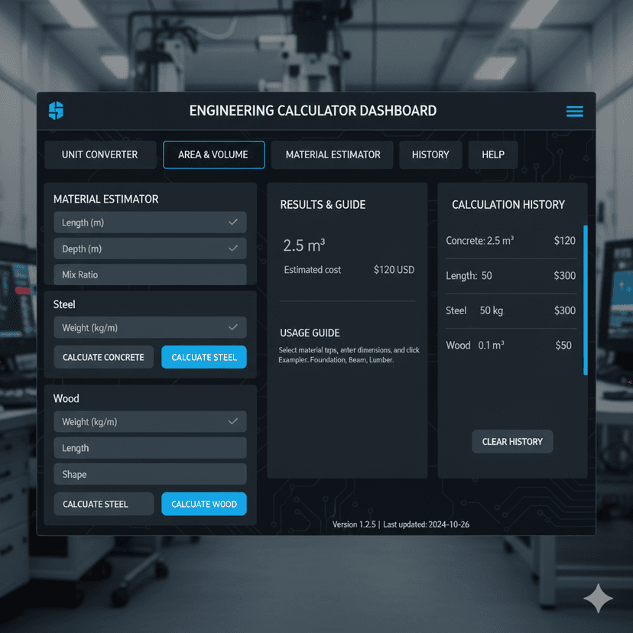This screenshot has width=633, height=633.
Task: Select the Concrete 2.5 m³ history entry
Action: pos(509,240)
